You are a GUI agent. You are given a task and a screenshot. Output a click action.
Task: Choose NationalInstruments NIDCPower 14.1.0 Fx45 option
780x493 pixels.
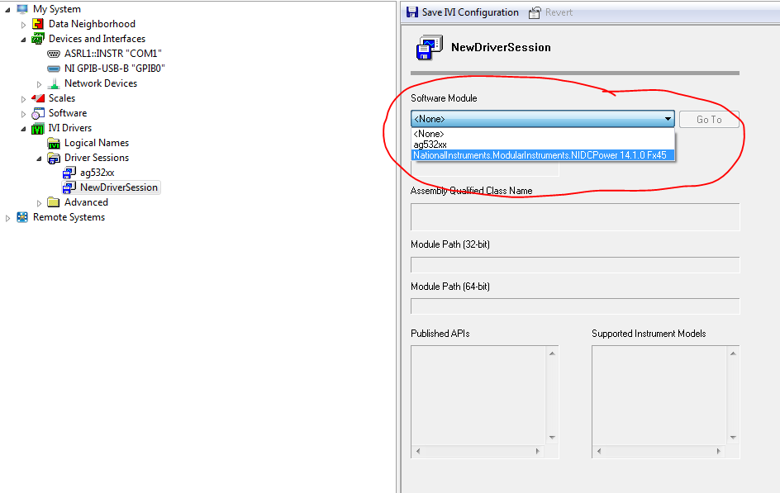click(543, 155)
